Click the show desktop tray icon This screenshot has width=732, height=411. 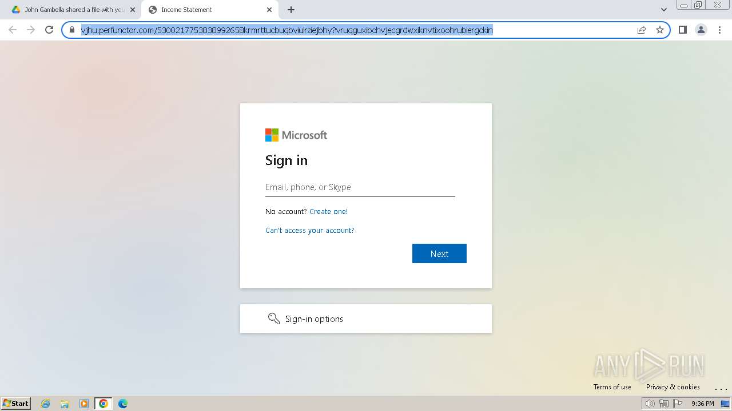(725, 404)
